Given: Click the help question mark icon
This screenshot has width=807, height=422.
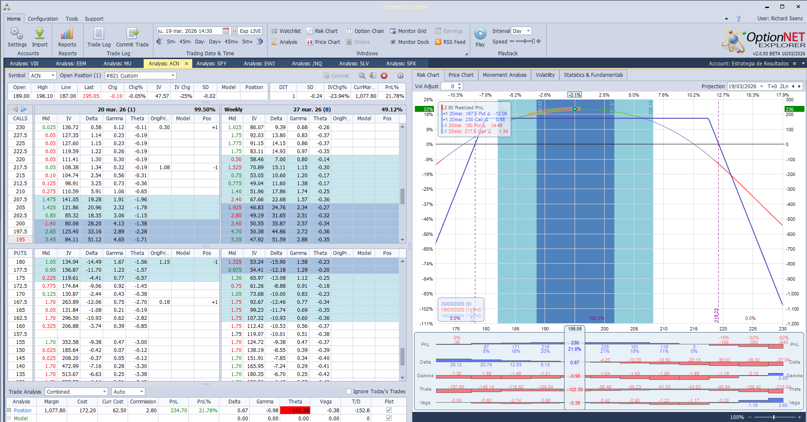Looking at the screenshot, I should pyautogui.click(x=739, y=19).
